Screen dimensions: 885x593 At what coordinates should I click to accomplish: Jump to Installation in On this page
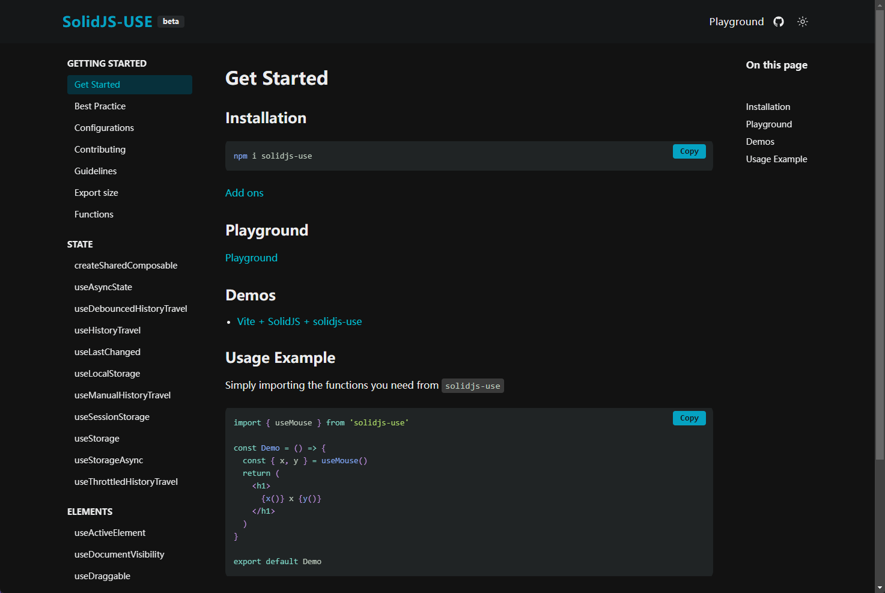coord(768,107)
